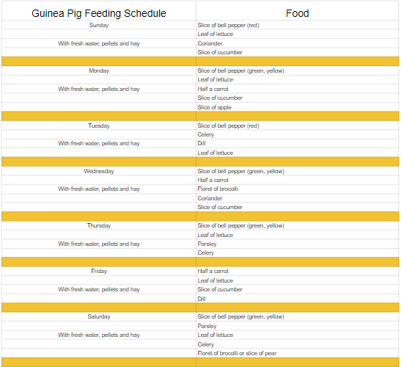Click Wednesday's Floret of brocolli cell
The width and height of the screenshot is (401, 367).
click(x=298, y=189)
